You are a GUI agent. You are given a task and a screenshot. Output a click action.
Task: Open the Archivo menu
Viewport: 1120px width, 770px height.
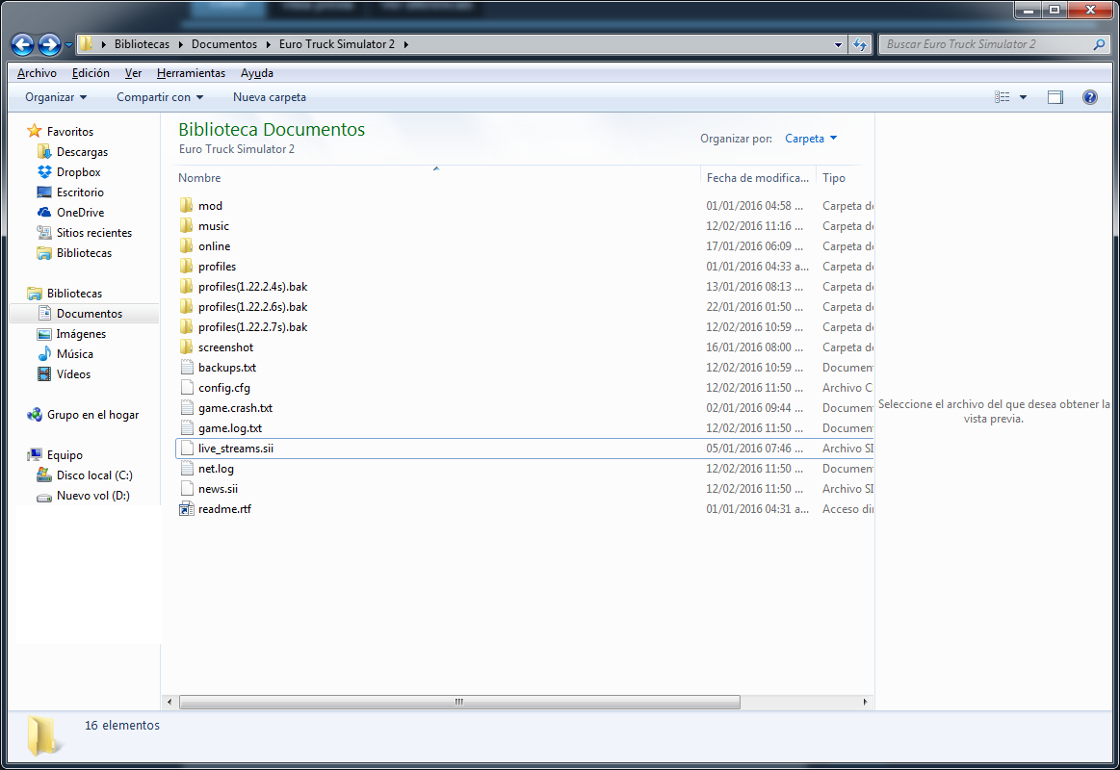38,73
